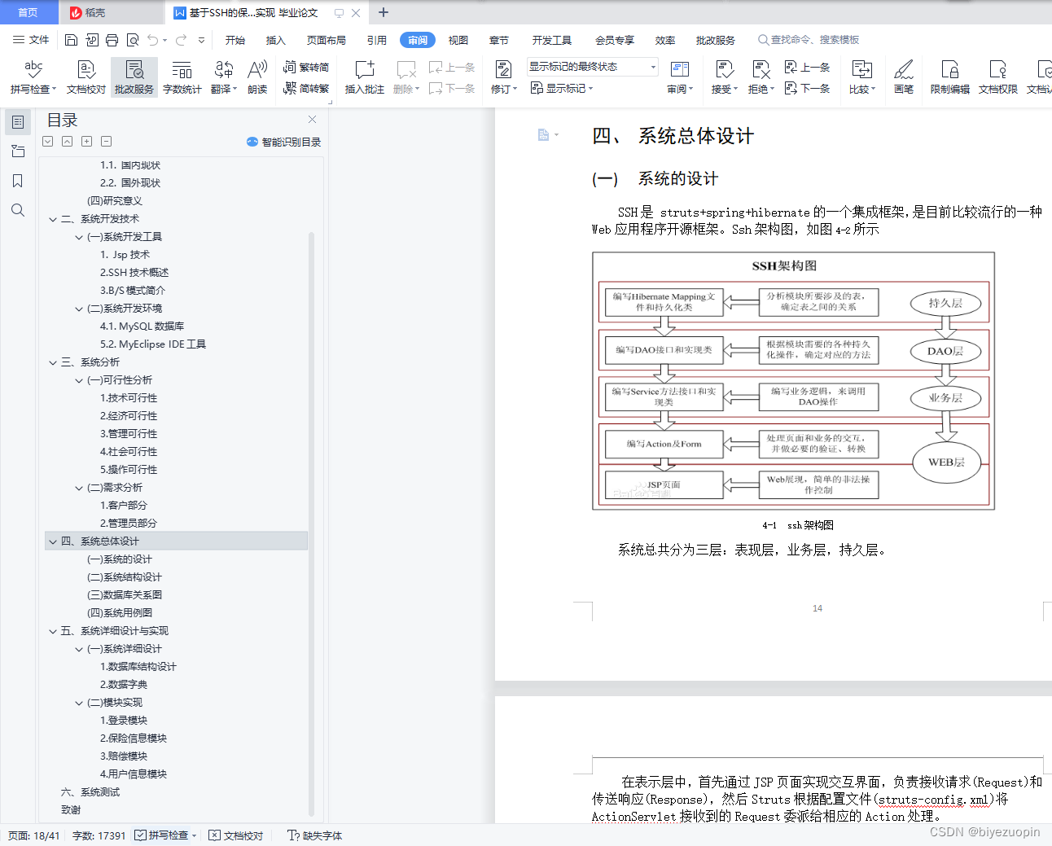
Task: Enable 批改服务 correction service
Action: (x=134, y=77)
